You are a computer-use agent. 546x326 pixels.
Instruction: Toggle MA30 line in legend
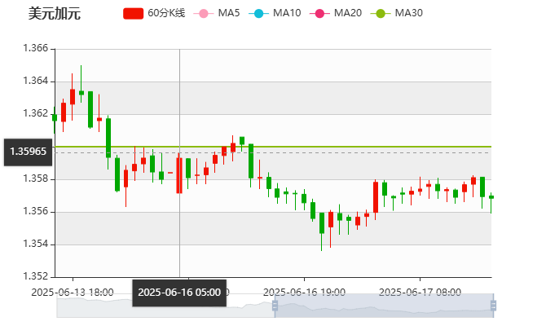[x=397, y=13]
